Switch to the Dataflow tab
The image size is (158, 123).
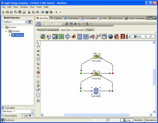click(56, 18)
